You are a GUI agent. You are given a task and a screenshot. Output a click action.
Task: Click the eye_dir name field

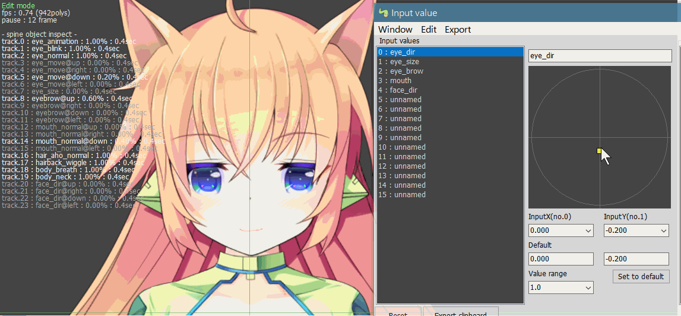[599, 56]
